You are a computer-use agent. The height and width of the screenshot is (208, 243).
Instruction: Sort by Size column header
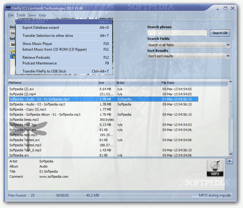coord(106,83)
